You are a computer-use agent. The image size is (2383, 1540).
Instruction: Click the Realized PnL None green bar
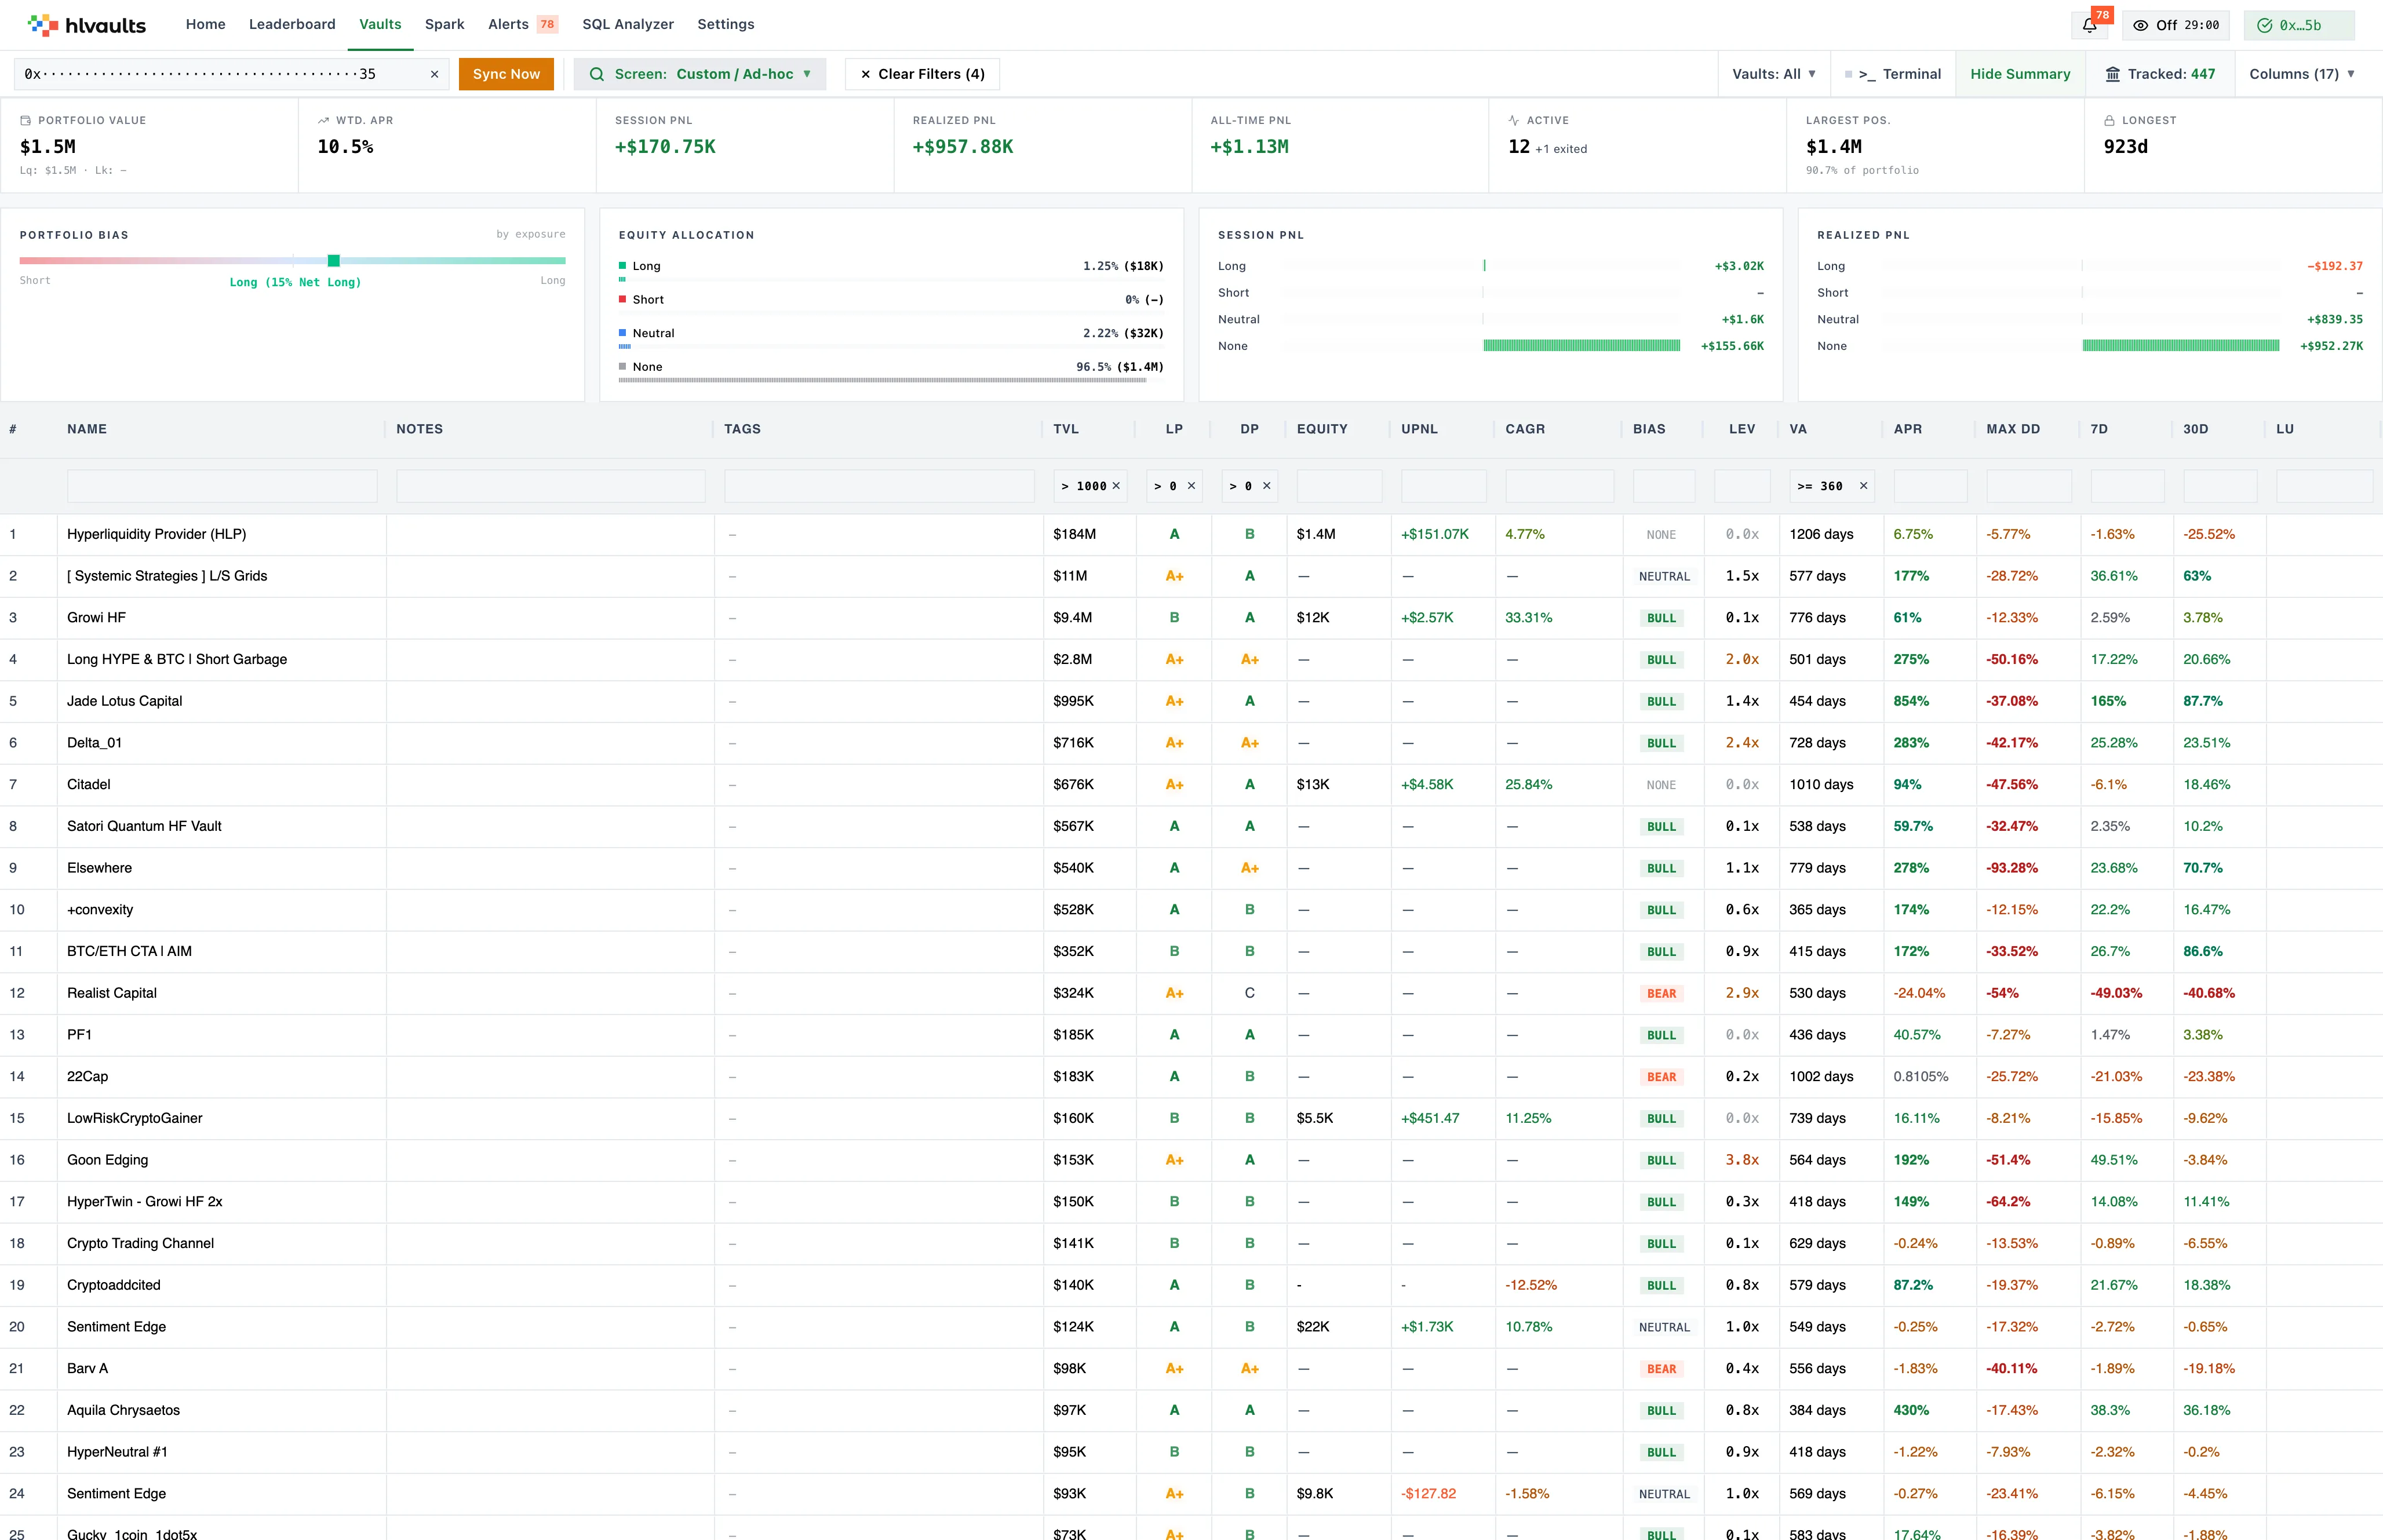coord(2180,346)
